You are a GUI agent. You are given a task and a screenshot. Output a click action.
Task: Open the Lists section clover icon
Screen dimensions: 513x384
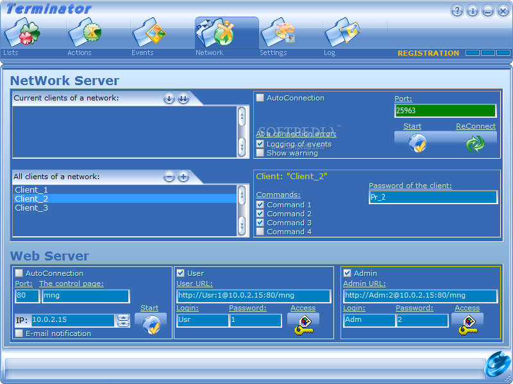click(22, 33)
